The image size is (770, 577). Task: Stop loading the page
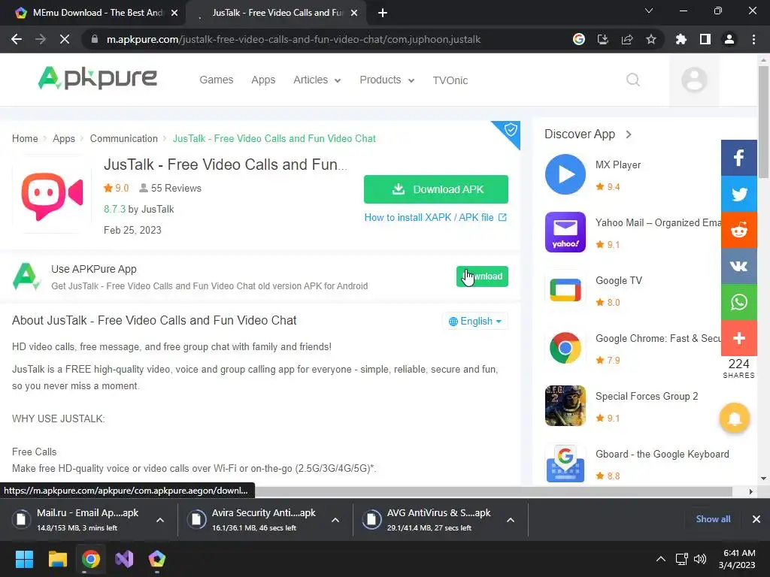point(65,39)
